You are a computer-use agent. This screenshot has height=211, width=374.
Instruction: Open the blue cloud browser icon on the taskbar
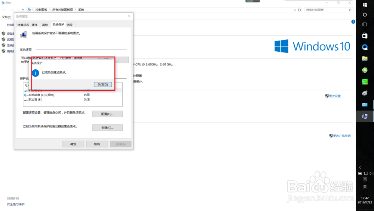[365, 47]
